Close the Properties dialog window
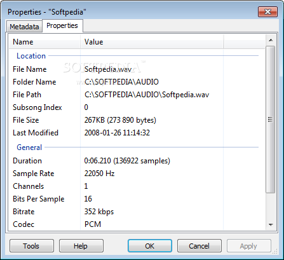The image size is (284, 260). 267,11
